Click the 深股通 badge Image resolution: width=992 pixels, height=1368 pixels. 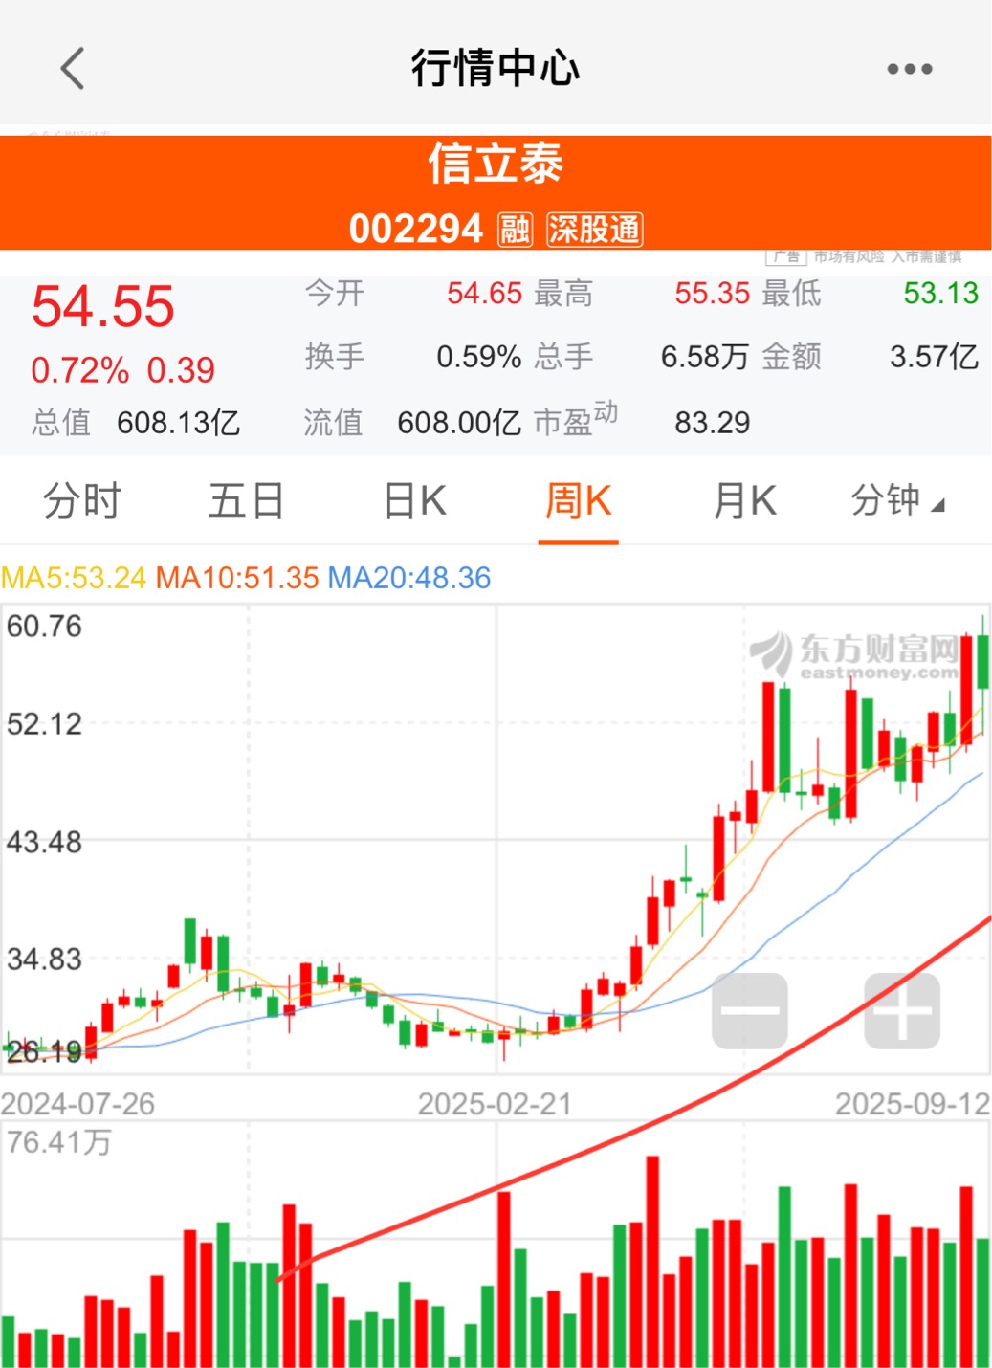[x=594, y=230]
